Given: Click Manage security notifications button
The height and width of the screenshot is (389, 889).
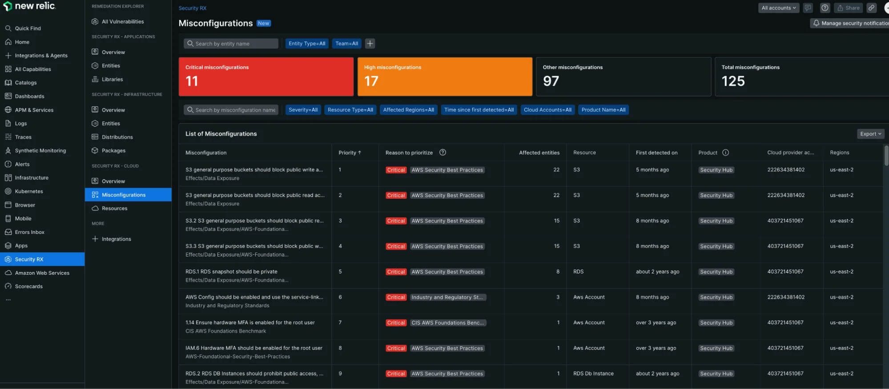Looking at the screenshot, I should click(x=850, y=23).
